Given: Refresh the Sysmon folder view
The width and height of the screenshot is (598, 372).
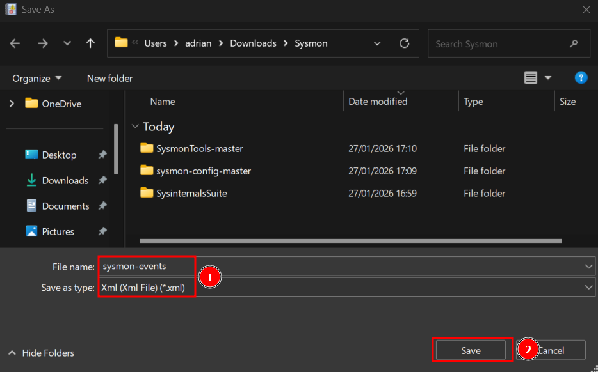Looking at the screenshot, I should 404,43.
